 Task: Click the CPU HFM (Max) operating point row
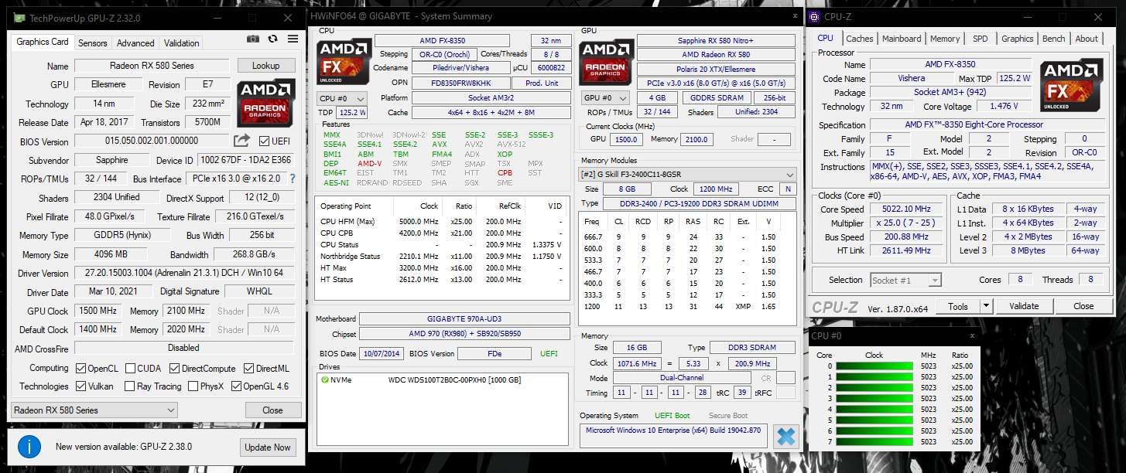[440, 221]
